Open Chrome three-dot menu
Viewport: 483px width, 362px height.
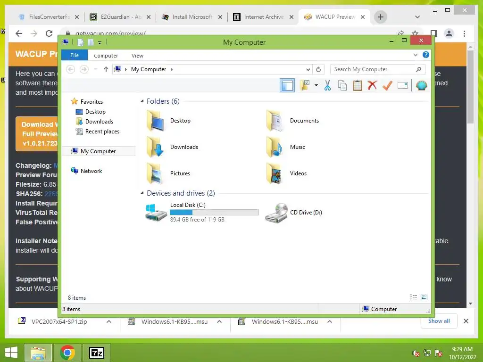(x=464, y=33)
